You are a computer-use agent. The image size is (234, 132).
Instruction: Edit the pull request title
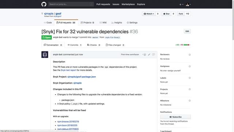(x=187, y=31)
